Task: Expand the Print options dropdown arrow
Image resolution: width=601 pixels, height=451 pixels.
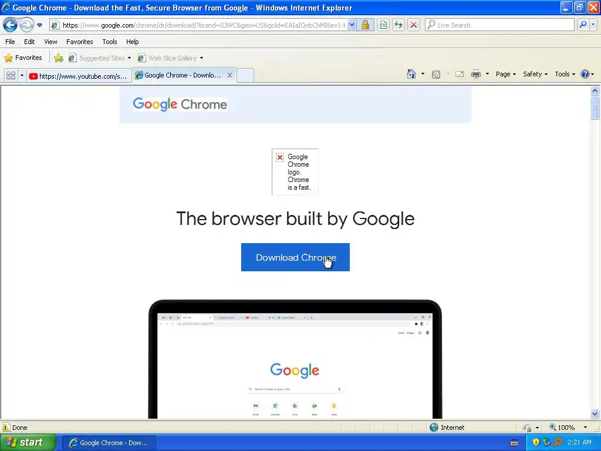Action: pyautogui.click(x=488, y=74)
